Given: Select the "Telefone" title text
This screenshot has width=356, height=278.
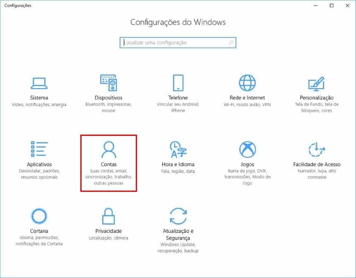Looking at the screenshot, I should [178, 98].
